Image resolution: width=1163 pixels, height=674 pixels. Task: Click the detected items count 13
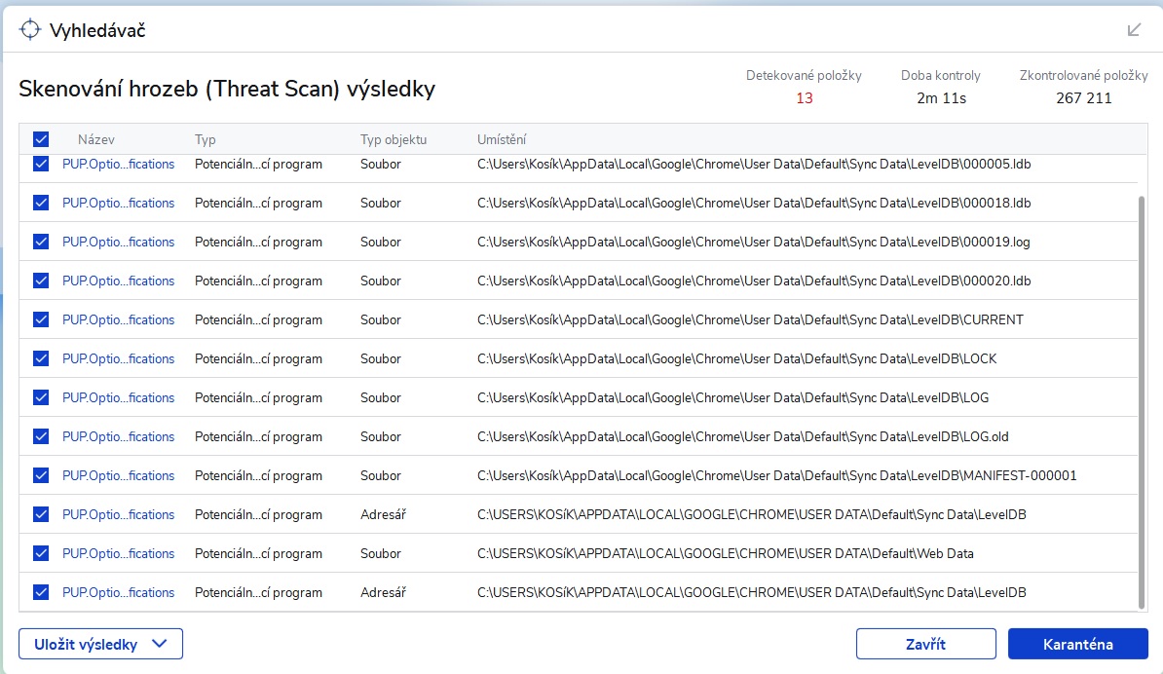(x=804, y=98)
